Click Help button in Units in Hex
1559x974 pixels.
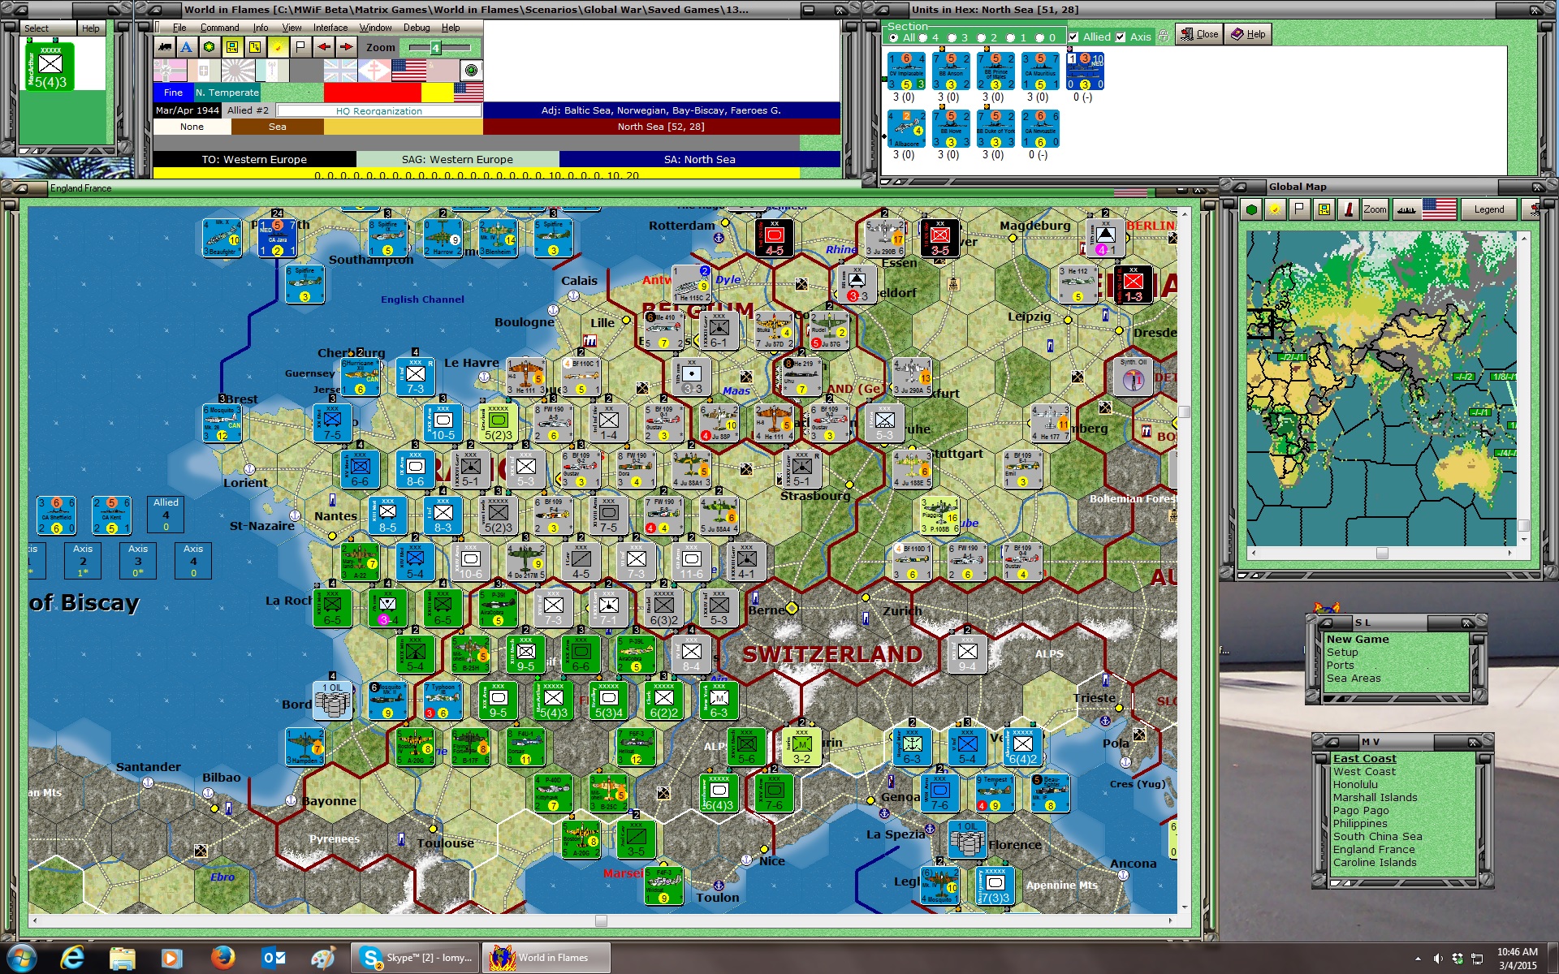[1248, 34]
